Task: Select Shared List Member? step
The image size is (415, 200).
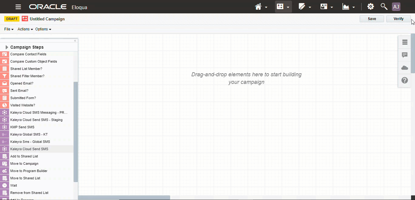Action: coord(36,69)
